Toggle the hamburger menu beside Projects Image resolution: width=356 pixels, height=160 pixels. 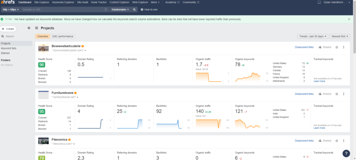point(37,28)
